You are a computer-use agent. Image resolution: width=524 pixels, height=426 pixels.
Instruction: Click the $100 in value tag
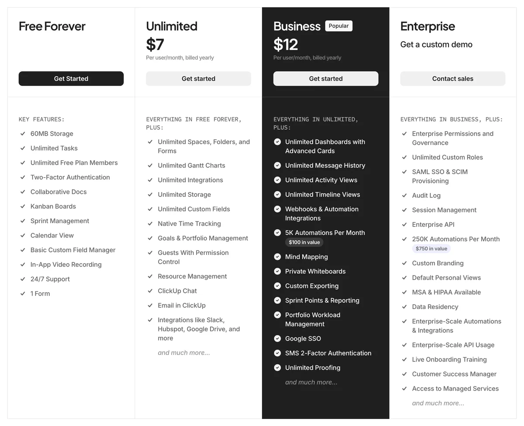tap(304, 242)
